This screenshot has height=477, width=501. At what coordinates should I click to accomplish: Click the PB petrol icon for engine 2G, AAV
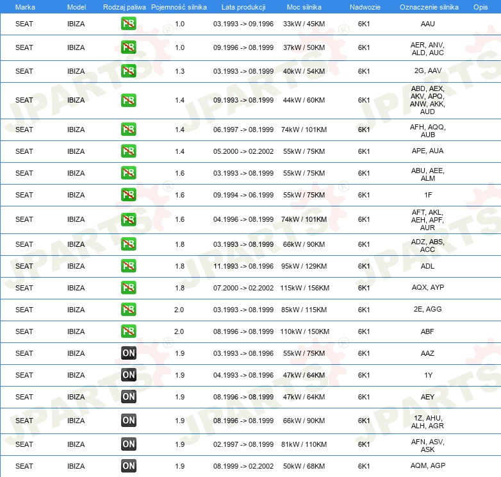click(129, 71)
